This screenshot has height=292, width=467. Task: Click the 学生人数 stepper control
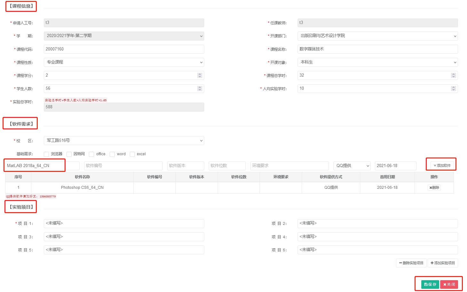tap(200, 88)
